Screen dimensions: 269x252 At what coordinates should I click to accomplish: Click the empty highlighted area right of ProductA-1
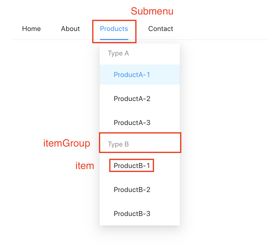165,74
